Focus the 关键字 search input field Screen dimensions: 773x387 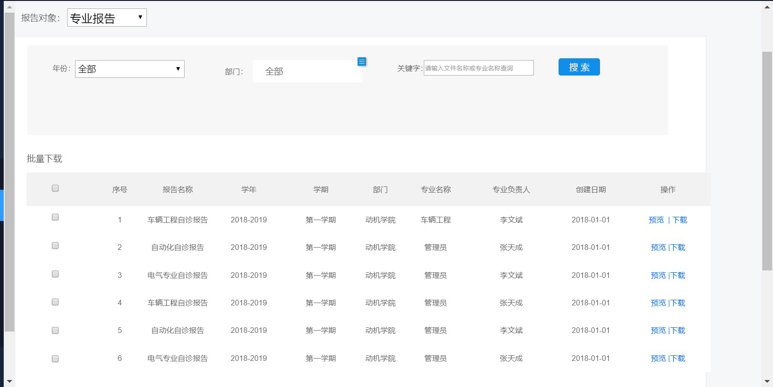pos(478,68)
